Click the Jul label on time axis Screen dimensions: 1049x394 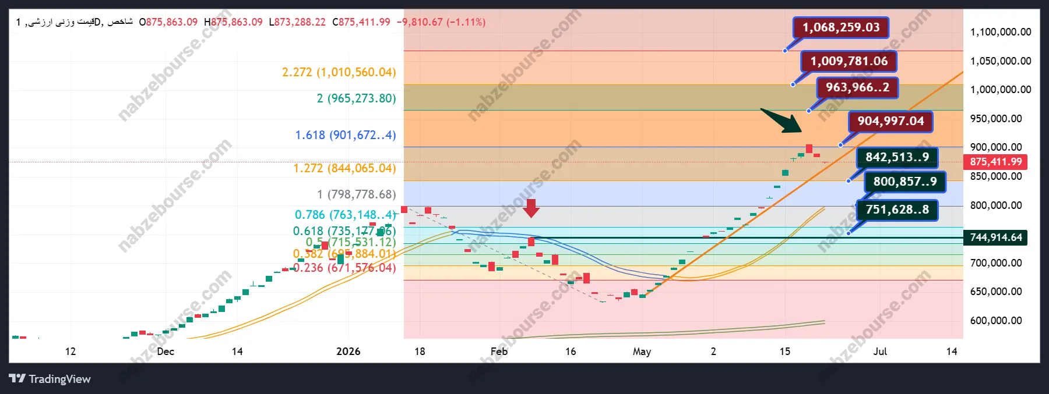click(880, 352)
